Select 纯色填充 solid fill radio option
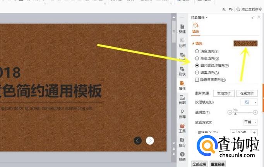 point(197,51)
